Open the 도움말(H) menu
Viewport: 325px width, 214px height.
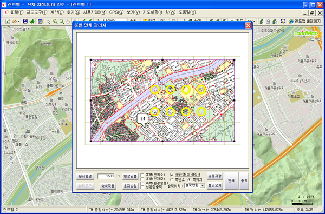point(187,12)
